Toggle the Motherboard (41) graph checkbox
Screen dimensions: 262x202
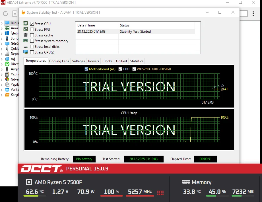(86, 69)
